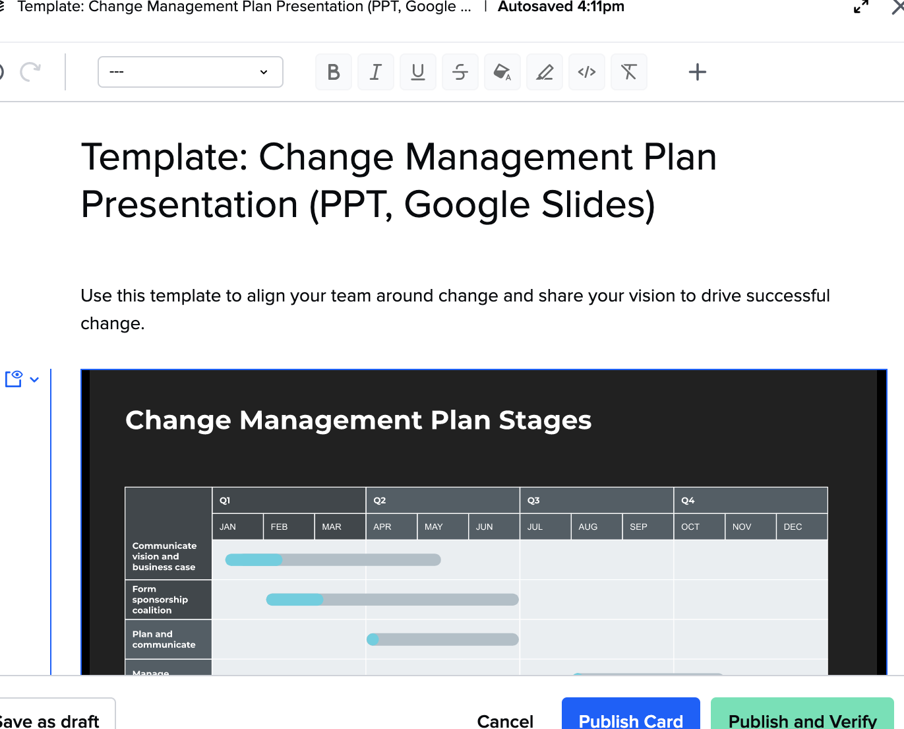
Task: Redo the last action
Action: pyautogui.click(x=30, y=72)
